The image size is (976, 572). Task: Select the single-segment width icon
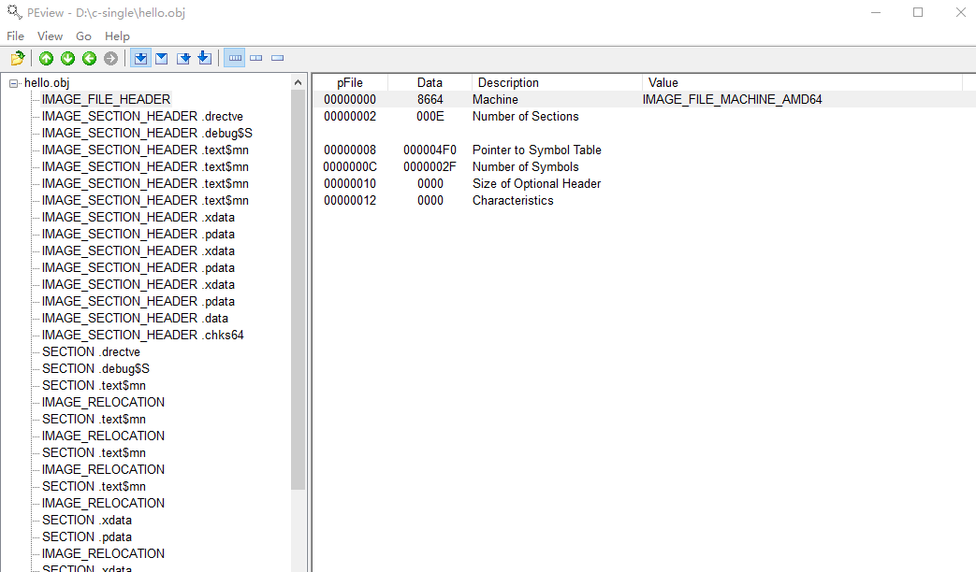pyautogui.click(x=278, y=59)
